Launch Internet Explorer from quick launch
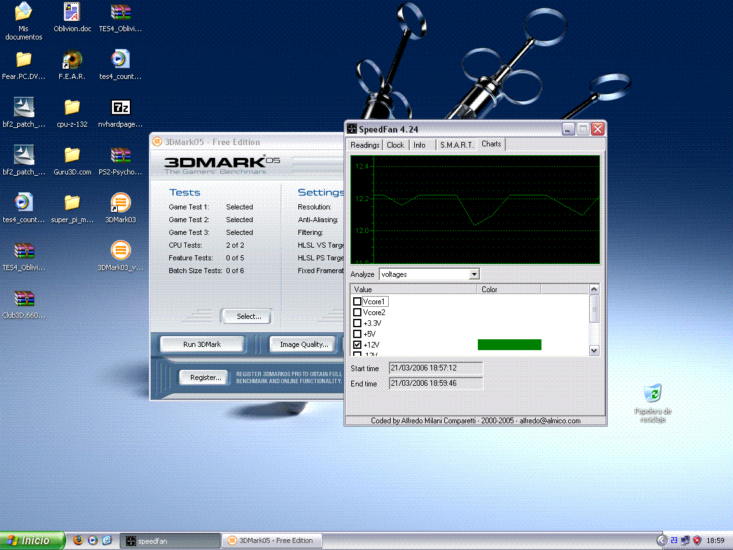 (x=107, y=540)
